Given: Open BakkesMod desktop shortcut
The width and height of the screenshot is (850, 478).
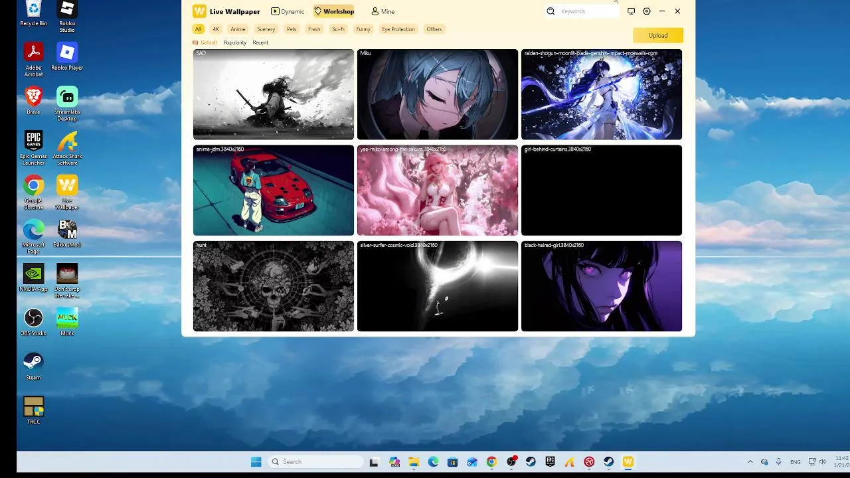Looking at the screenshot, I should coord(67,233).
